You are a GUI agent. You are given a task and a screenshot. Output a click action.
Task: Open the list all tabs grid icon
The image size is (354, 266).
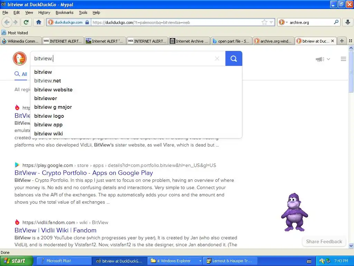point(351,41)
